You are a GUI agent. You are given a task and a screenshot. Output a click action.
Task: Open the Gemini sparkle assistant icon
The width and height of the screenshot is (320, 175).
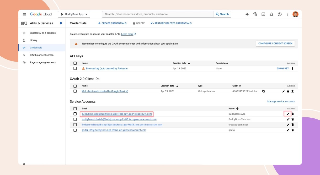(247, 14)
